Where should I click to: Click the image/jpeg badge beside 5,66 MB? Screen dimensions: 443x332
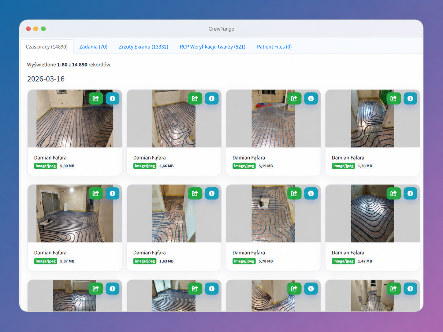[x=145, y=166]
